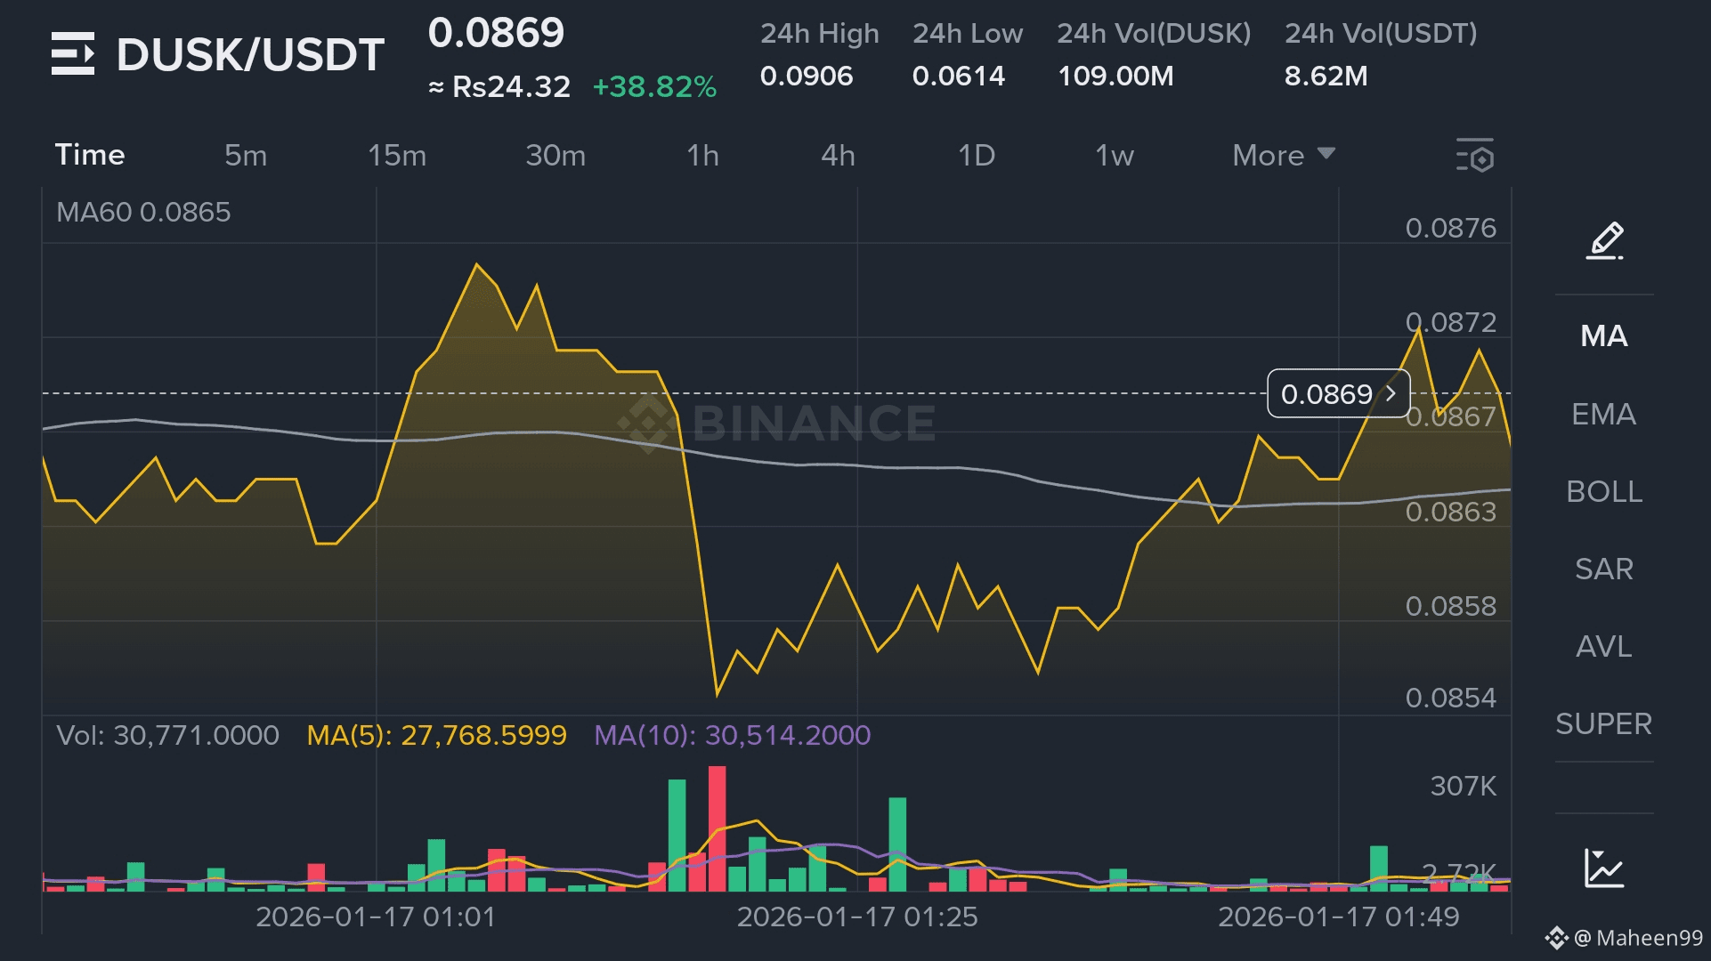
Task: Choose the 4h interval
Action: point(838,156)
